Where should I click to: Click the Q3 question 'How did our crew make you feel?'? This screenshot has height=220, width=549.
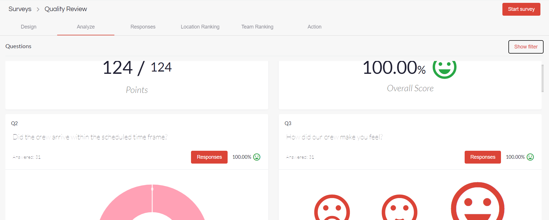(x=334, y=137)
